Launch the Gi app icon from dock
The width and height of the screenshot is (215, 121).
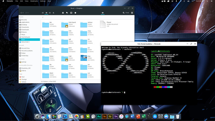(110, 117)
